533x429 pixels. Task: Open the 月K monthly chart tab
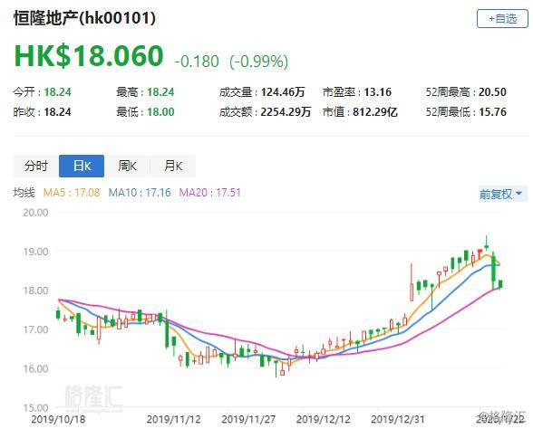pos(172,166)
